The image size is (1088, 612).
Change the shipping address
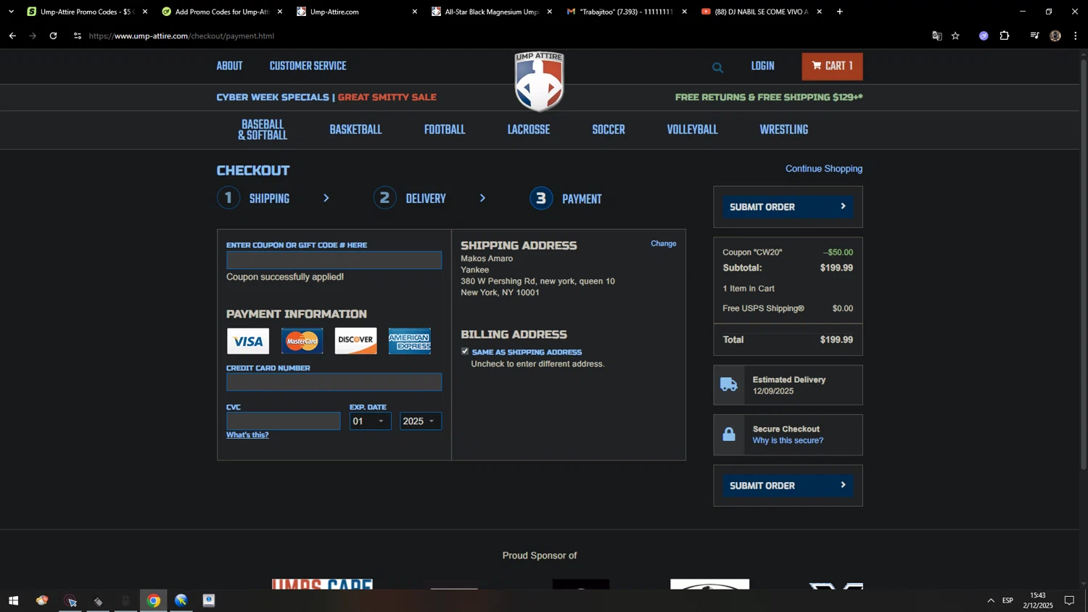[663, 244]
